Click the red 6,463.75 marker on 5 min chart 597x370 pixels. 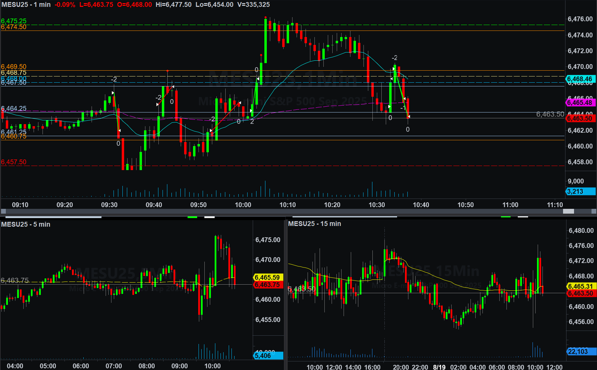pyautogui.click(x=267, y=285)
